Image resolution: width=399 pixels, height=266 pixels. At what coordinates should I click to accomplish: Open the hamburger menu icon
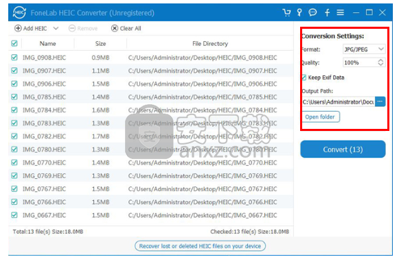point(340,12)
